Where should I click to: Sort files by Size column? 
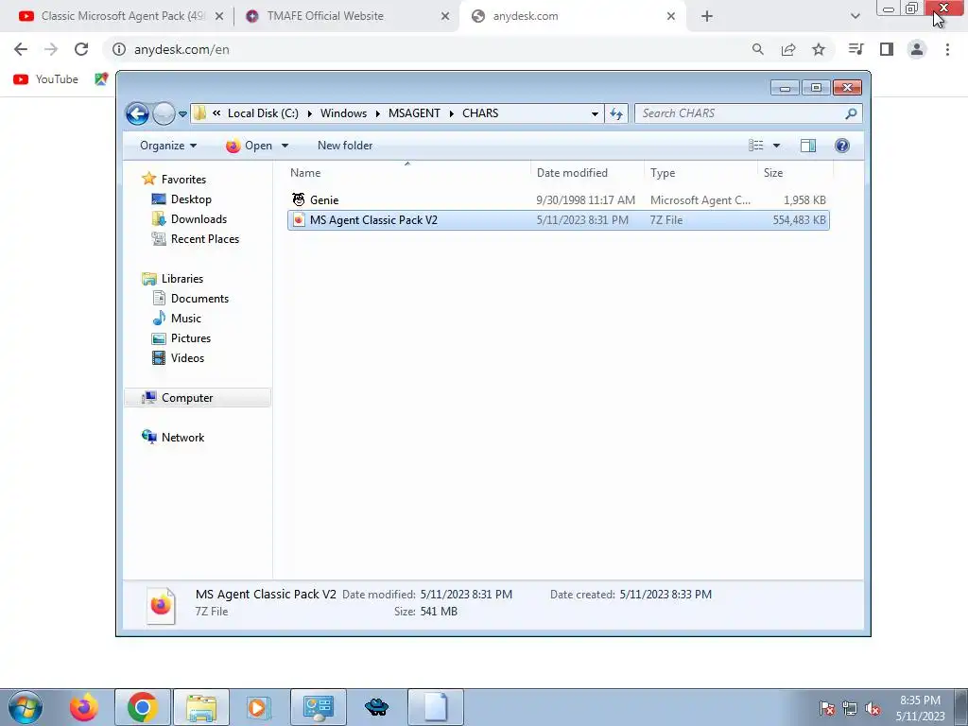pyautogui.click(x=796, y=173)
